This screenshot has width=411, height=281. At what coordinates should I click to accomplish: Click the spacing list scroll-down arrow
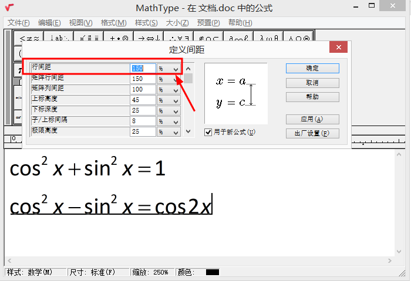pyautogui.click(x=188, y=131)
